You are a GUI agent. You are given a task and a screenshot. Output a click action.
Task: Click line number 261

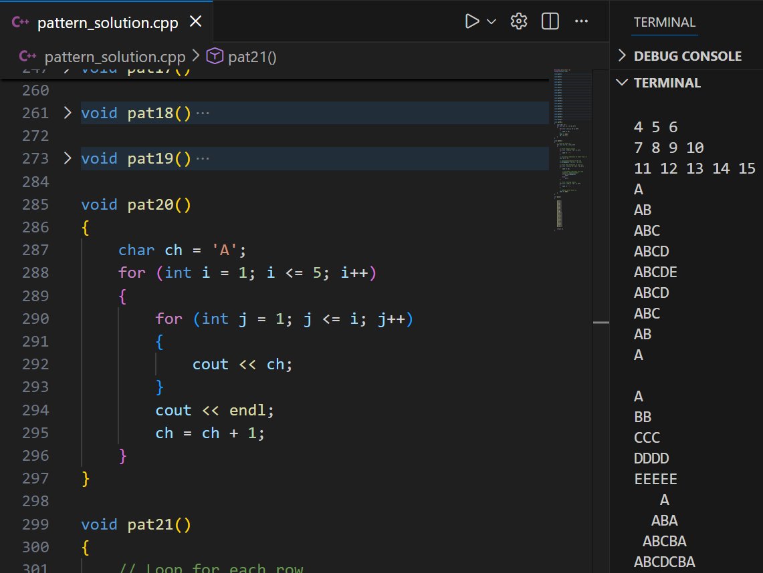click(35, 113)
